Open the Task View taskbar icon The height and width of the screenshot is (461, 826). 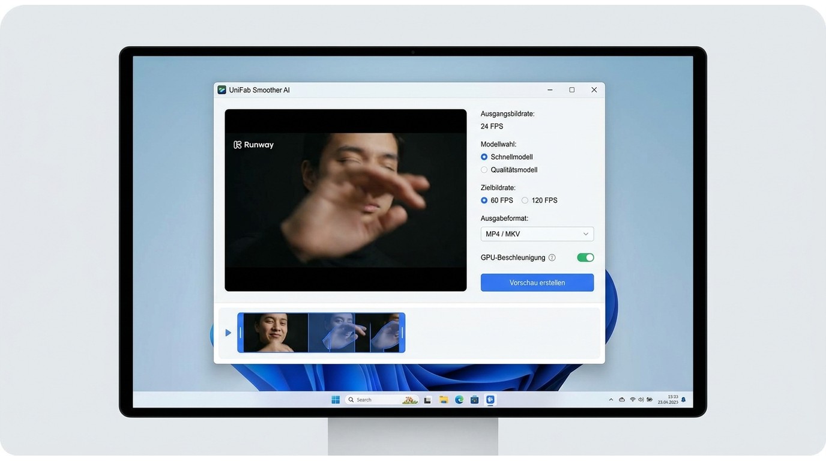[x=427, y=400]
